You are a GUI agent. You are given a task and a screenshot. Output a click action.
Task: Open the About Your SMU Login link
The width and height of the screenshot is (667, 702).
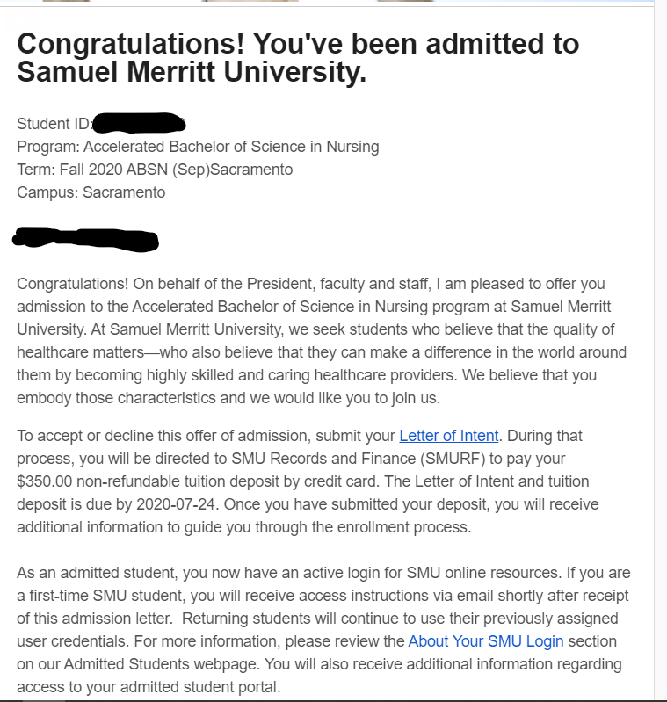pos(485,641)
